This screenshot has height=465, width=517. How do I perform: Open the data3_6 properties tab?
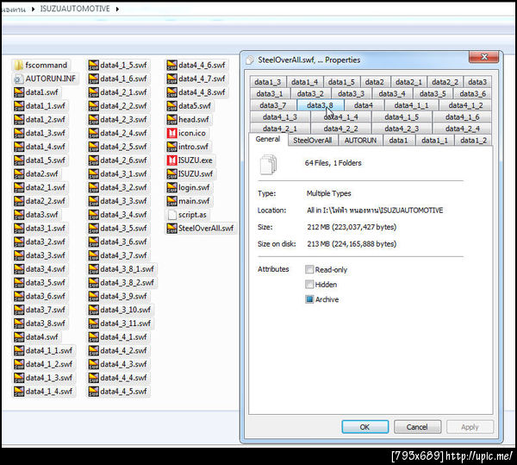click(472, 94)
